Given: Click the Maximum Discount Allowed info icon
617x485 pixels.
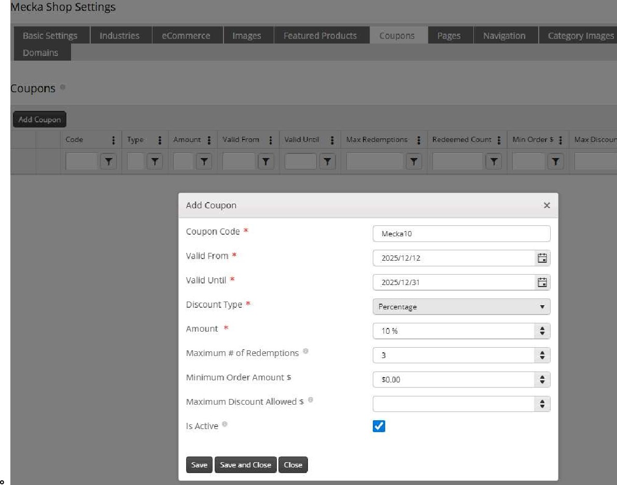Looking at the screenshot, I should 311,400.
